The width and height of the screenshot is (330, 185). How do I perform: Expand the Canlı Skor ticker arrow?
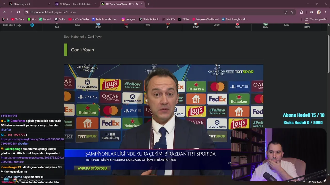pyautogui.click(x=15, y=25)
